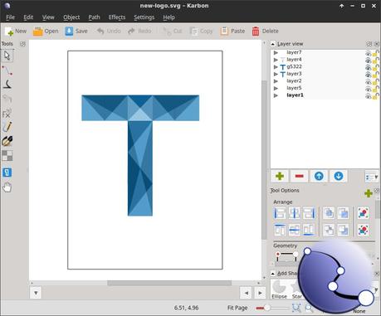Click the zoom slider handle
The image size is (381, 316).
267,308
